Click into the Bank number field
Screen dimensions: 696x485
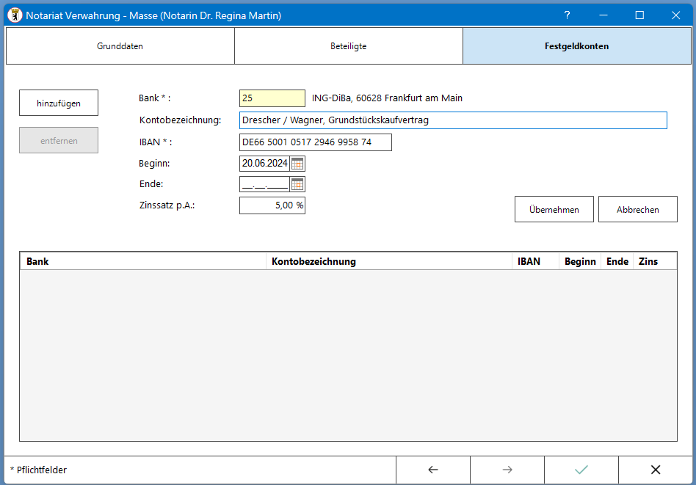point(272,98)
